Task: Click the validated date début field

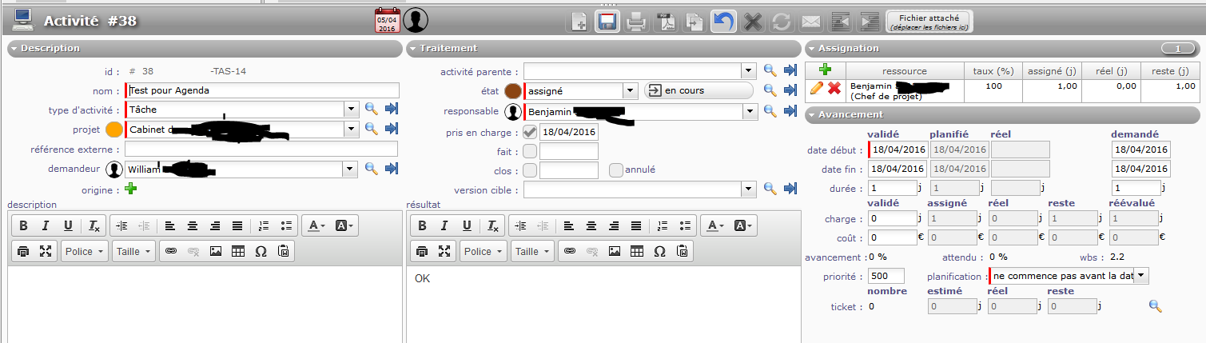Action: click(x=898, y=149)
